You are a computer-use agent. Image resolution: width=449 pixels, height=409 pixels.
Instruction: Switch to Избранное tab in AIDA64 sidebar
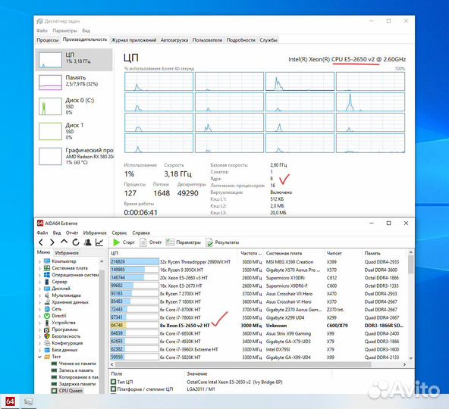coord(67,253)
